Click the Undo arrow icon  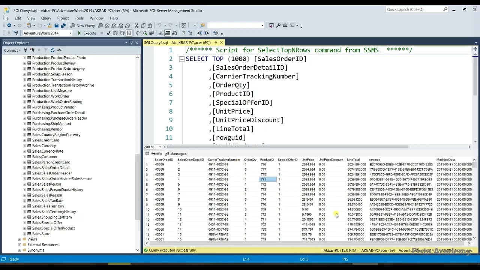159,25
